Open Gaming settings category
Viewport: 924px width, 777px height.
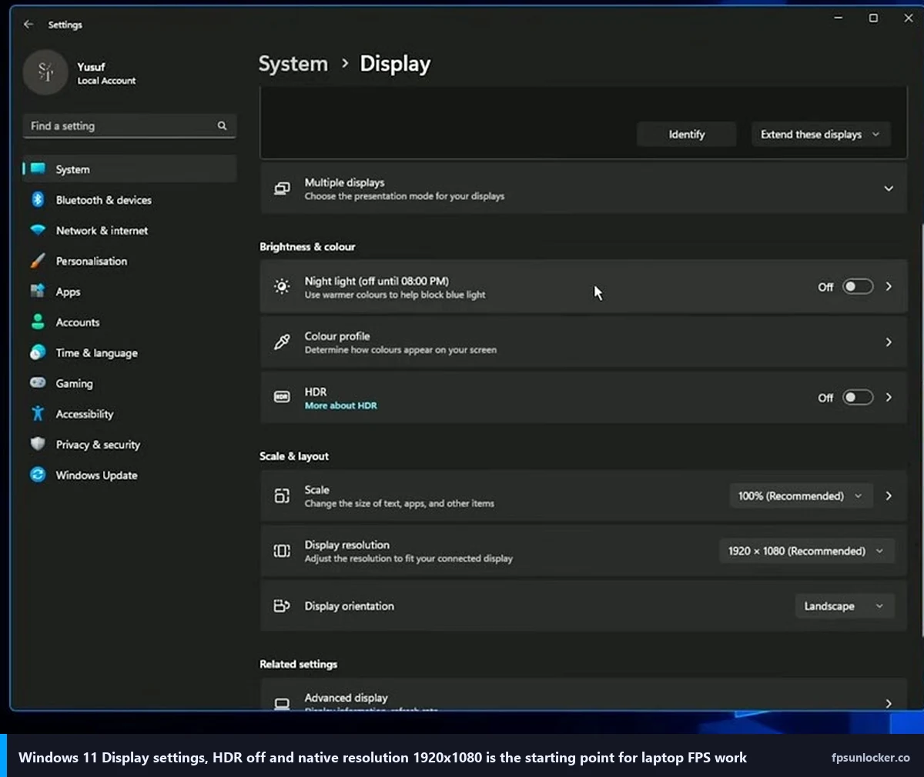coord(129,383)
